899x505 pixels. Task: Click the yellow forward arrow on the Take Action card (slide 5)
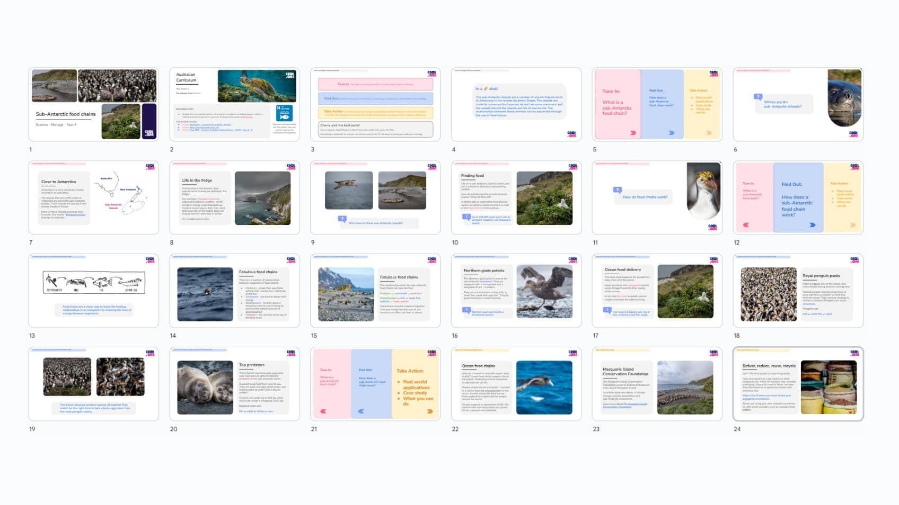tap(709, 132)
